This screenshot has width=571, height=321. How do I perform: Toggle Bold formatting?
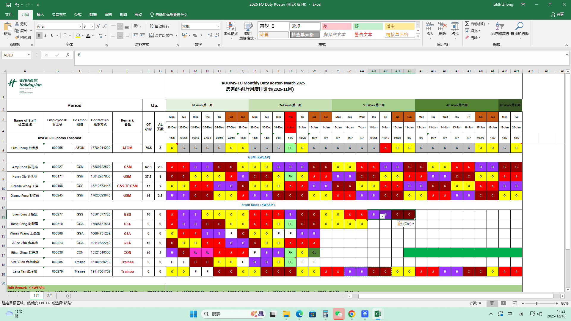pyautogui.click(x=39, y=35)
